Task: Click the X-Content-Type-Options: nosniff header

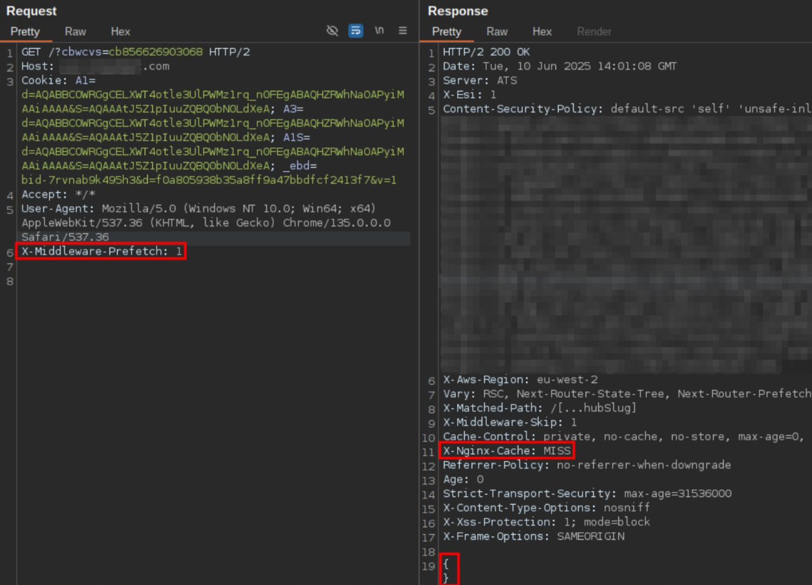Action: [x=546, y=508]
